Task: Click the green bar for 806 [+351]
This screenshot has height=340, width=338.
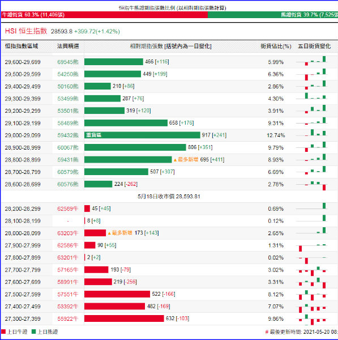Action: click(135, 147)
